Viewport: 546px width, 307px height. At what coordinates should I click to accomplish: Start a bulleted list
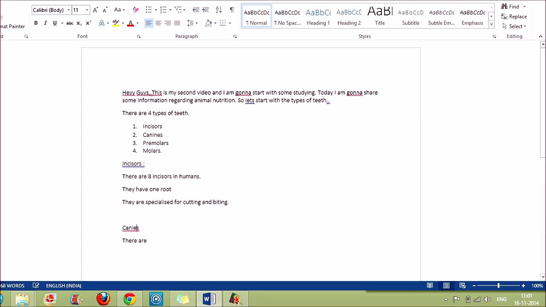[148, 10]
